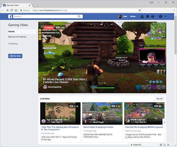Bookmark the page with star icon

tap(140, 10)
